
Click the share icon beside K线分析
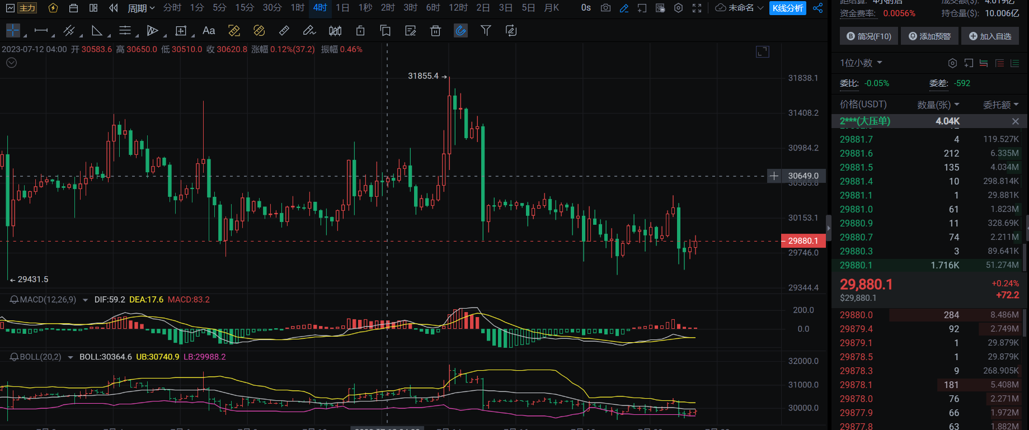tap(817, 8)
